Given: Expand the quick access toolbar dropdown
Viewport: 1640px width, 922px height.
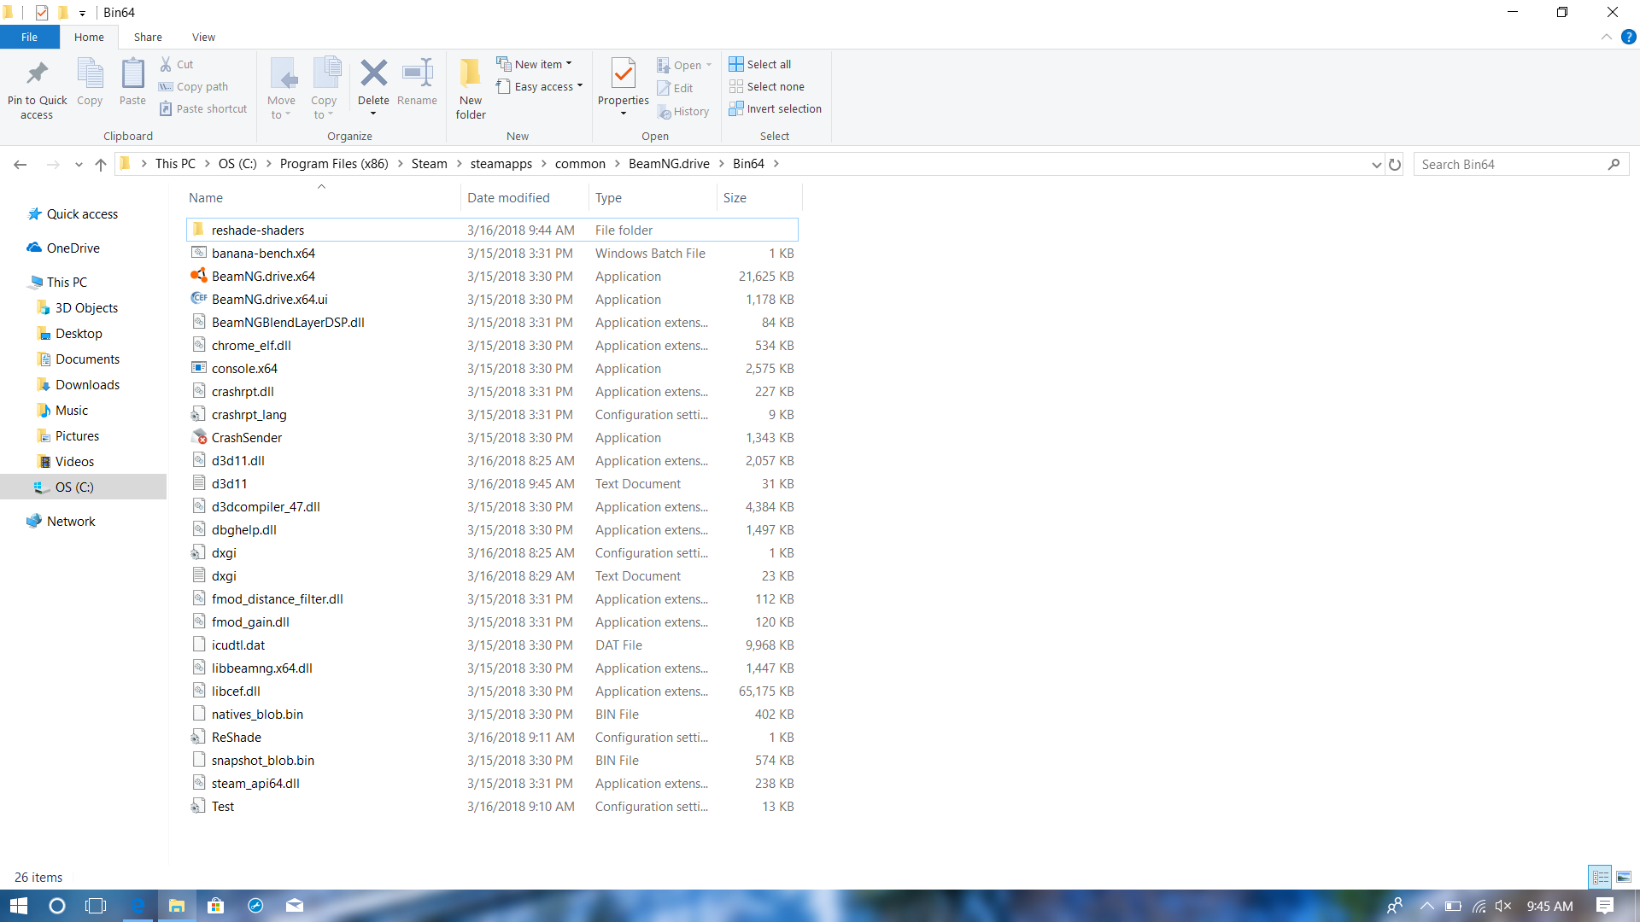Looking at the screenshot, I should tap(82, 13).
